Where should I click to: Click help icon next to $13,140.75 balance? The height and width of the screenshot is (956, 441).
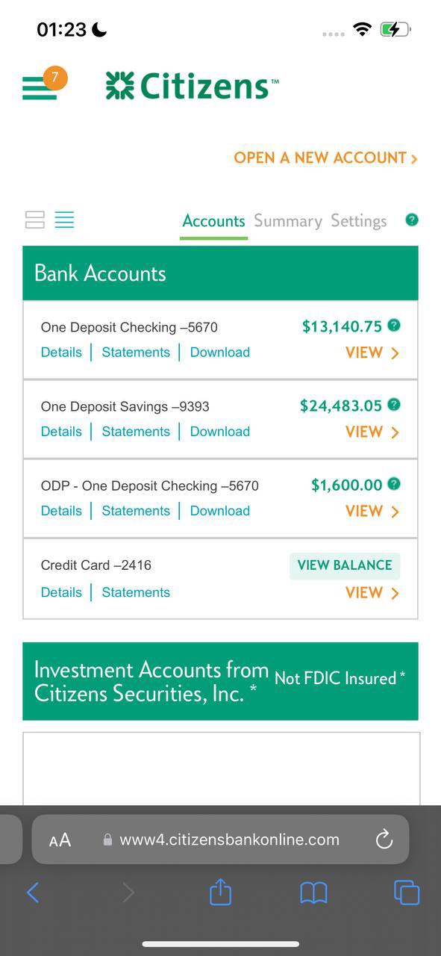[x=394, y=325]
